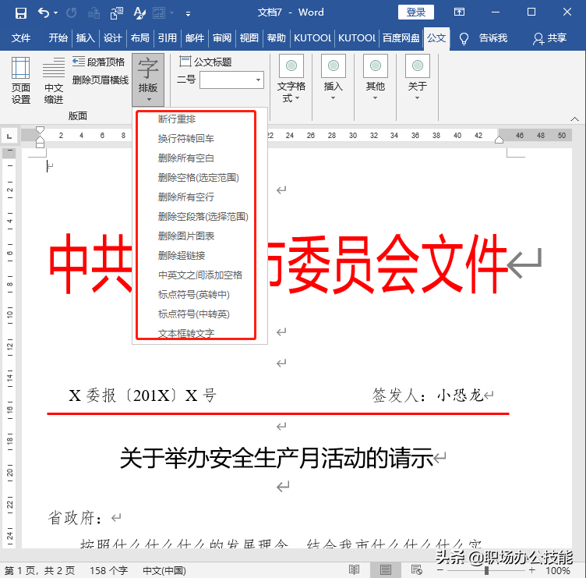Click the 公文标题 button
The width and height of the screenshot is (586, 578).
(x=206, y=62)
